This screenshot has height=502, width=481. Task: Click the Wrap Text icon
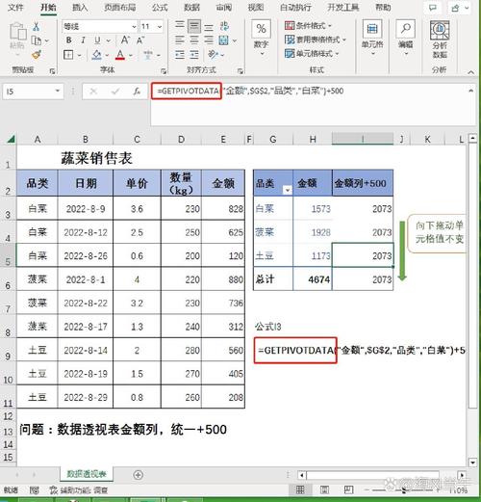[x=225, y=26]
